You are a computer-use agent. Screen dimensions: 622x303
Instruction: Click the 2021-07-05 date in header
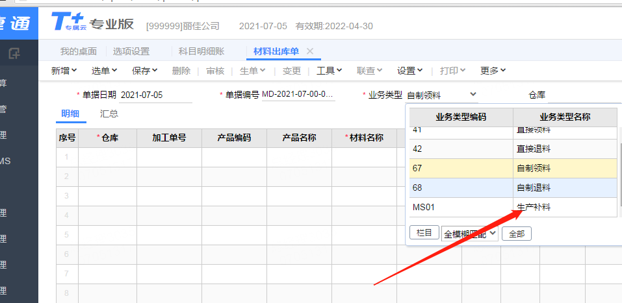(263, 27)
